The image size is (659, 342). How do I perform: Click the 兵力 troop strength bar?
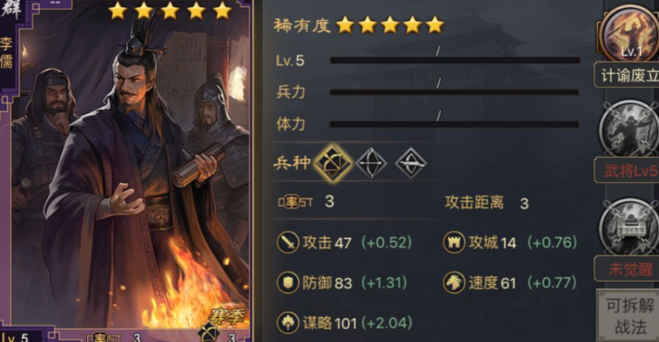point(455,92)
